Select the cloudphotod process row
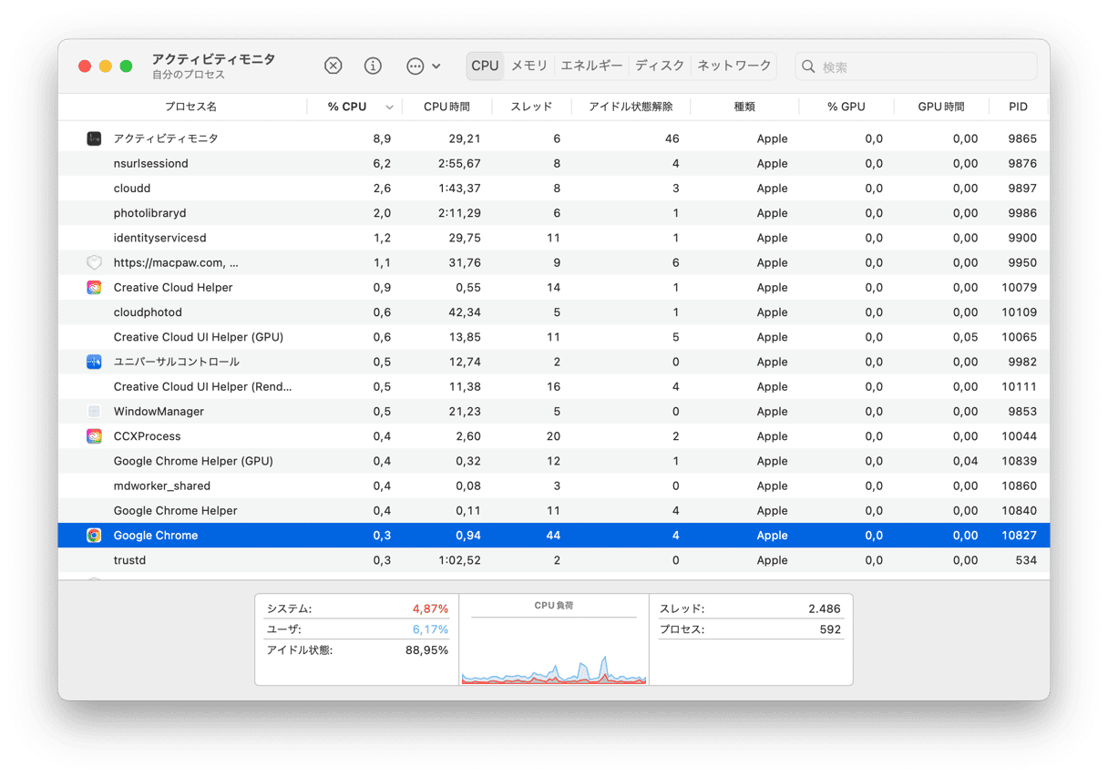Screen dimensions: 1108x777 point(554,312)
